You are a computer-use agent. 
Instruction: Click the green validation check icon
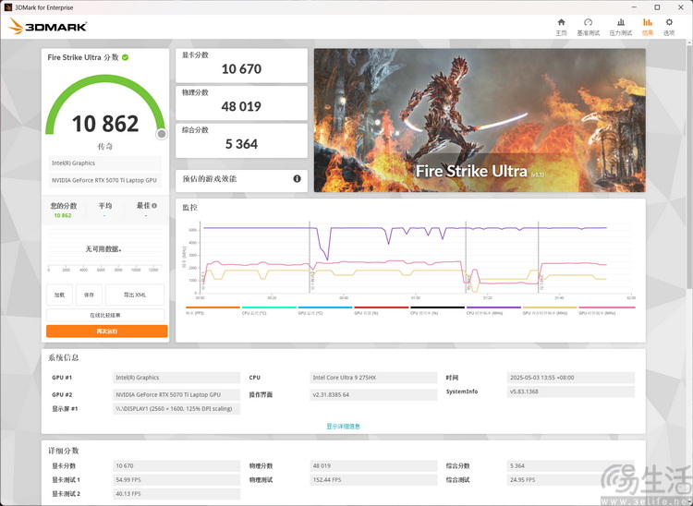pyautogui.click(x=125, y=57)
